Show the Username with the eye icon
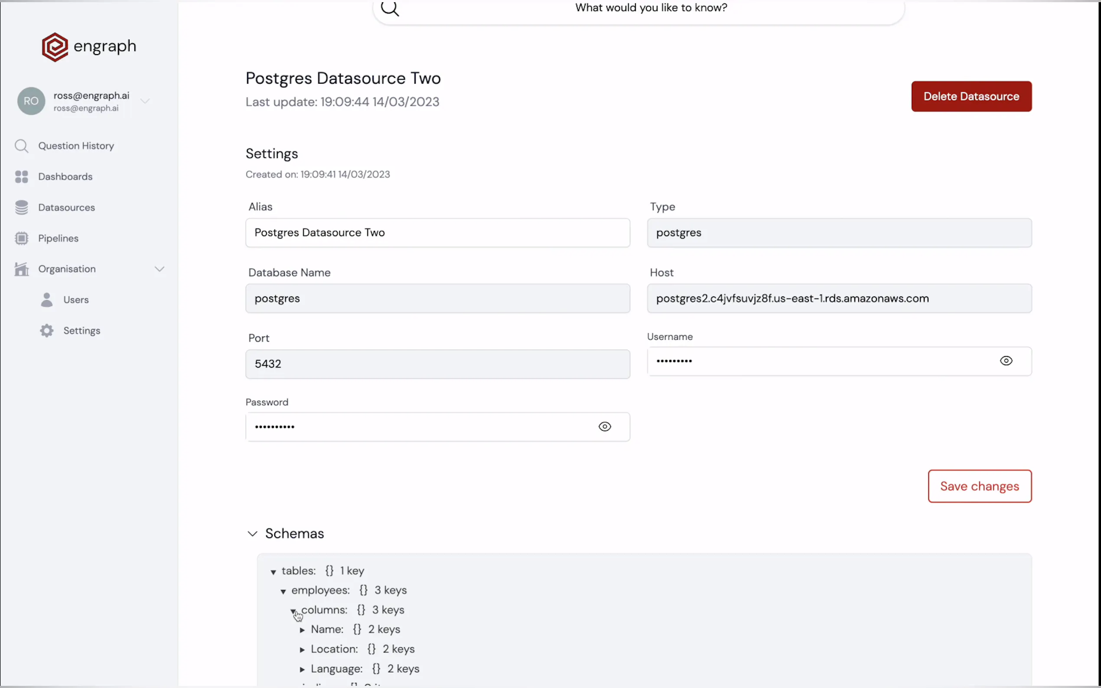The height and width of the screenshot is (688, 1101). coord(1006,361)
